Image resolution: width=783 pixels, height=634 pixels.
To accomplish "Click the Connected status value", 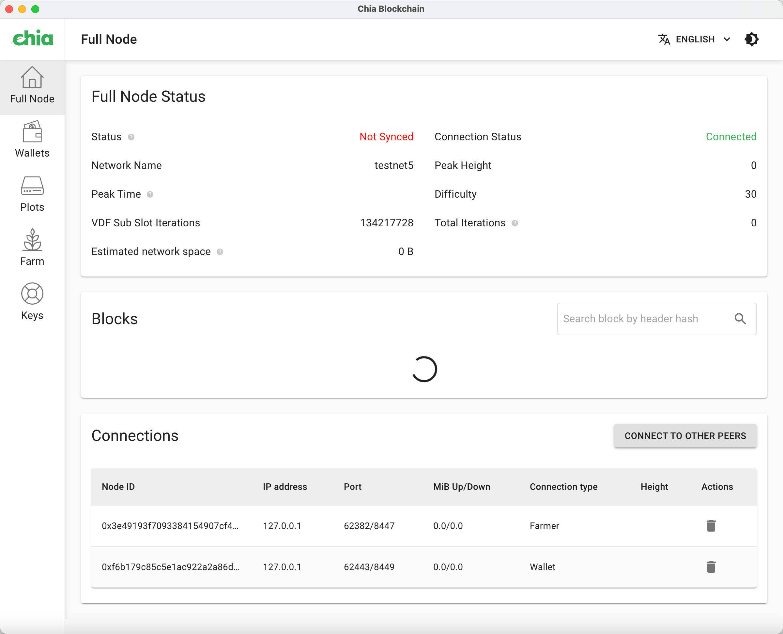I will point(731,137).
